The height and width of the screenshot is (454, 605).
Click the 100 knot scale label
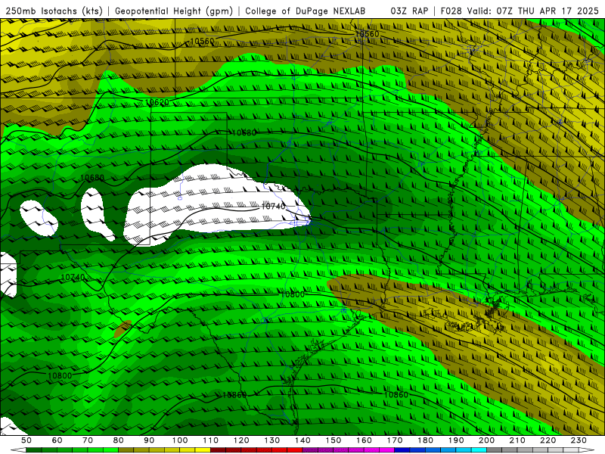pyautogui.click(x=180, y=440)
